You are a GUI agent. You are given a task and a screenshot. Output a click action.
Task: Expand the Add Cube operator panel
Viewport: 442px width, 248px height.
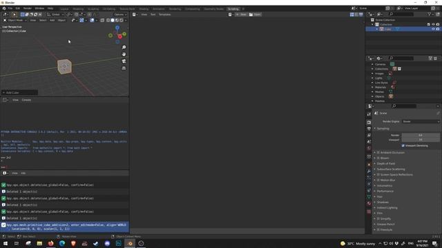19,92
